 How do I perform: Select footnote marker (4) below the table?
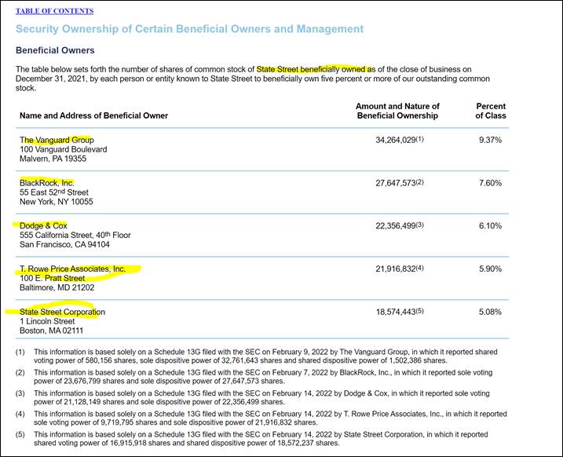(20, 414)
